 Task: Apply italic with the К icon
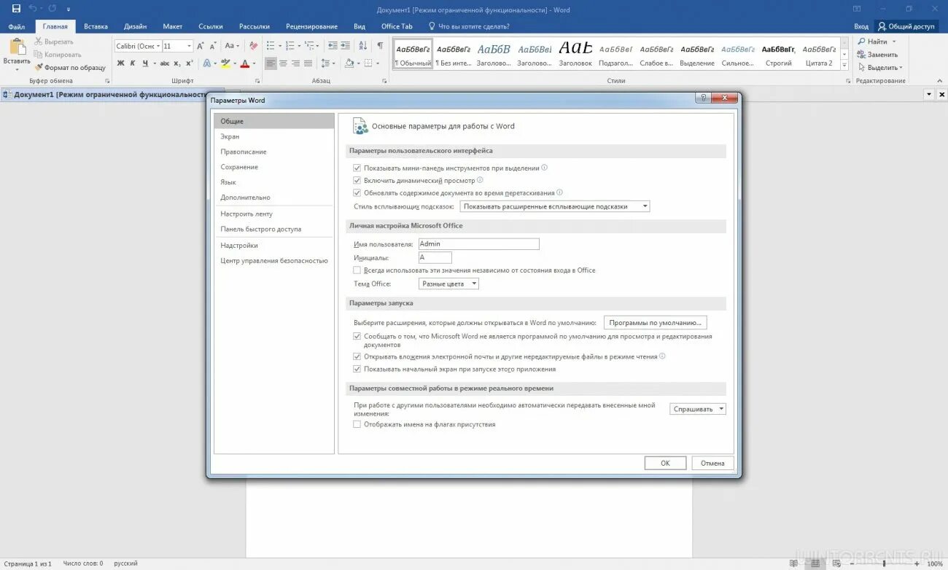click(x=133, y=63)
